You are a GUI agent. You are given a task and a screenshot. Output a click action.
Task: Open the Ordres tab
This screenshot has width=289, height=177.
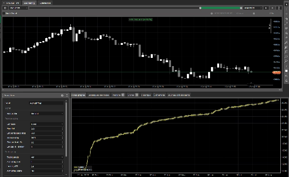pos(133,95)
